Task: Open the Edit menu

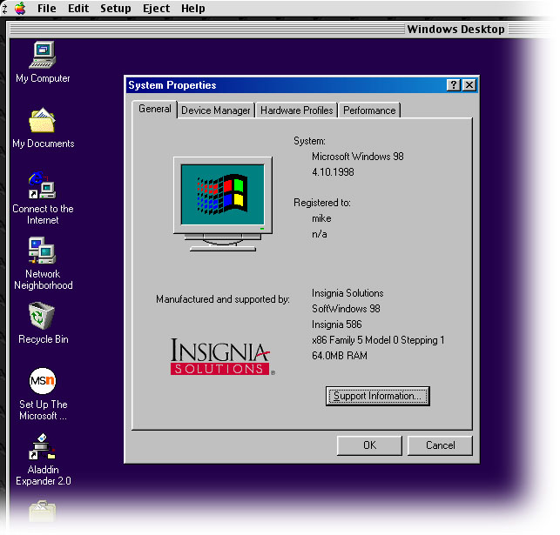Action: point(78,8)
